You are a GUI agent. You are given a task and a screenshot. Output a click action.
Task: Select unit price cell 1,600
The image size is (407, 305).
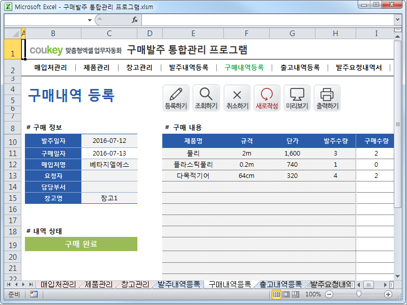[x=292, y=154]
